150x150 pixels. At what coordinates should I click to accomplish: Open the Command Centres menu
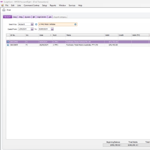(32, 5)
